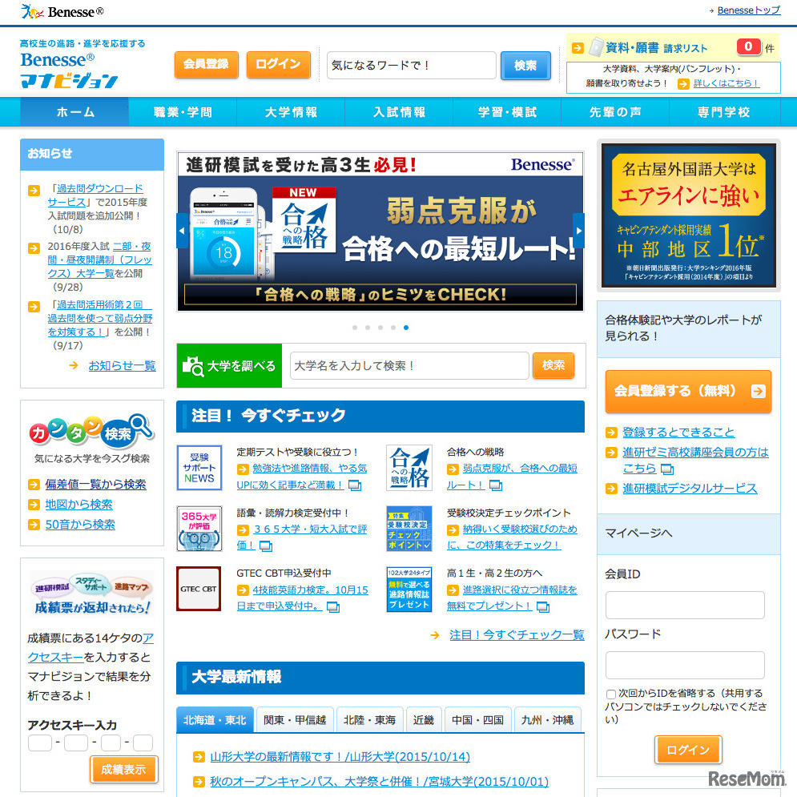This screenshot has width=797, height=797.
Task: Select the third carousel pagination dot
Action: (380, 328)
